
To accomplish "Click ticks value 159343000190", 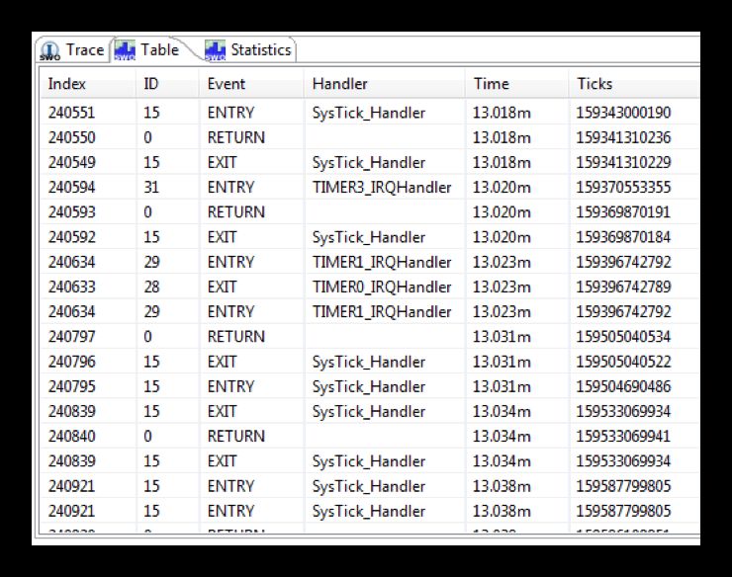I will point(623,113).
